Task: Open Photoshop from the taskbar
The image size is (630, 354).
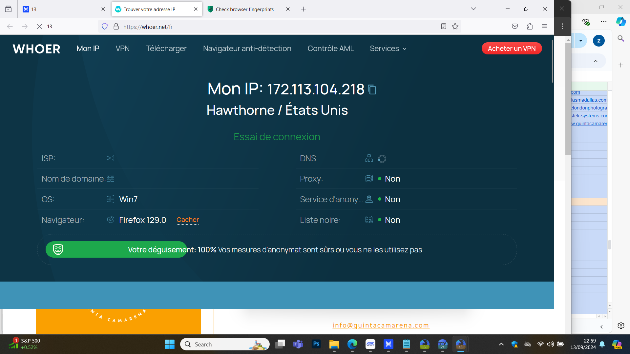Action: point(316,344)
